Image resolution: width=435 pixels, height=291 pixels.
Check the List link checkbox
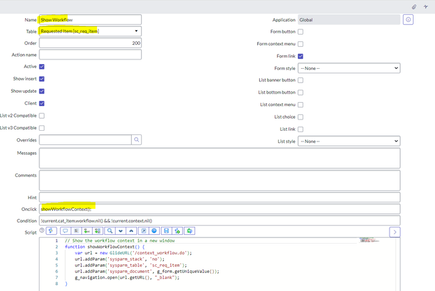(301, 129)
